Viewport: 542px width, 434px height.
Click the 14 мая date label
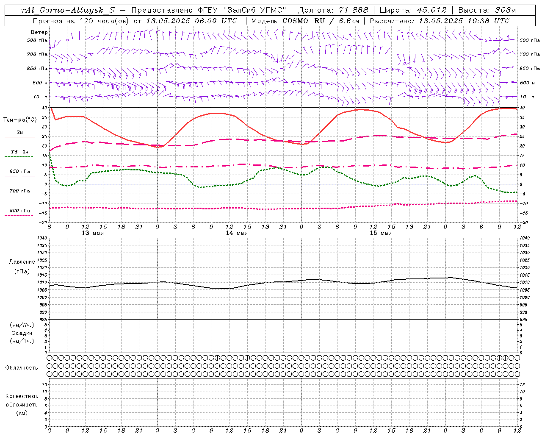(237, 233)
